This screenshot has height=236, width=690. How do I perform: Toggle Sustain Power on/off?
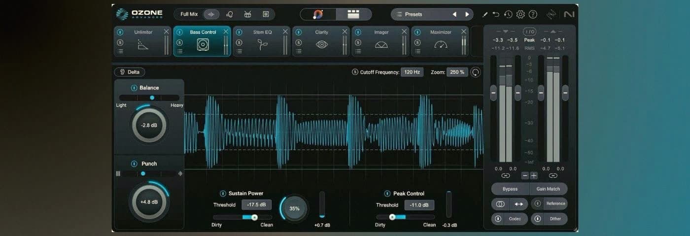(223, 194)
